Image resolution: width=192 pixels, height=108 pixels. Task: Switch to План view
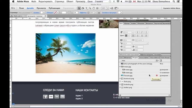pos(21,8)
